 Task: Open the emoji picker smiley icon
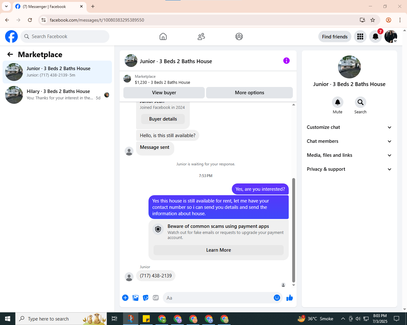click(x=277, y=298)
